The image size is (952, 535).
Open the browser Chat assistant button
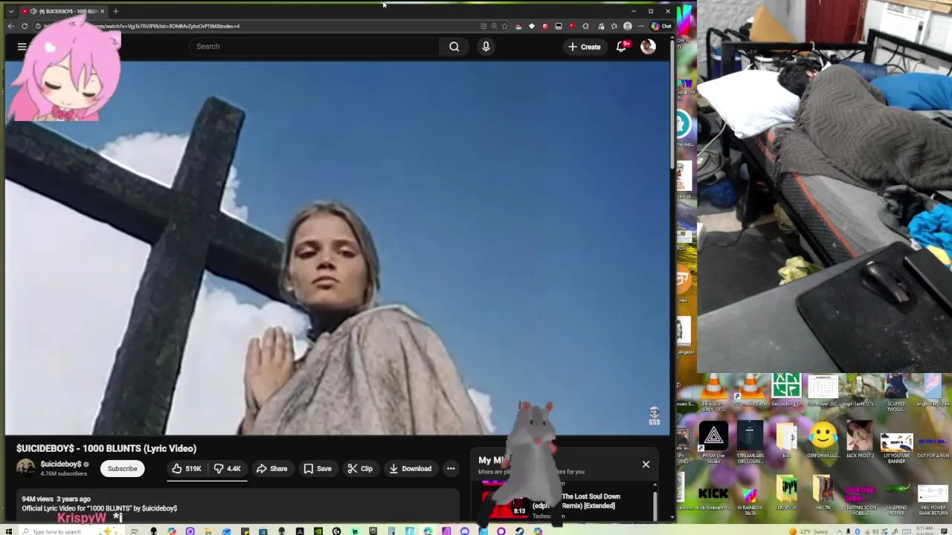662,26
